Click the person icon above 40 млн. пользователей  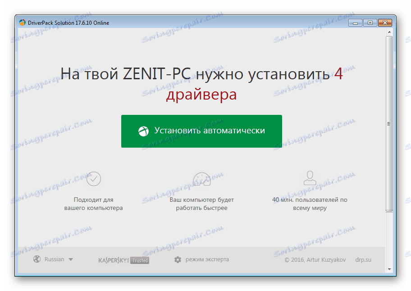[310, 179]
